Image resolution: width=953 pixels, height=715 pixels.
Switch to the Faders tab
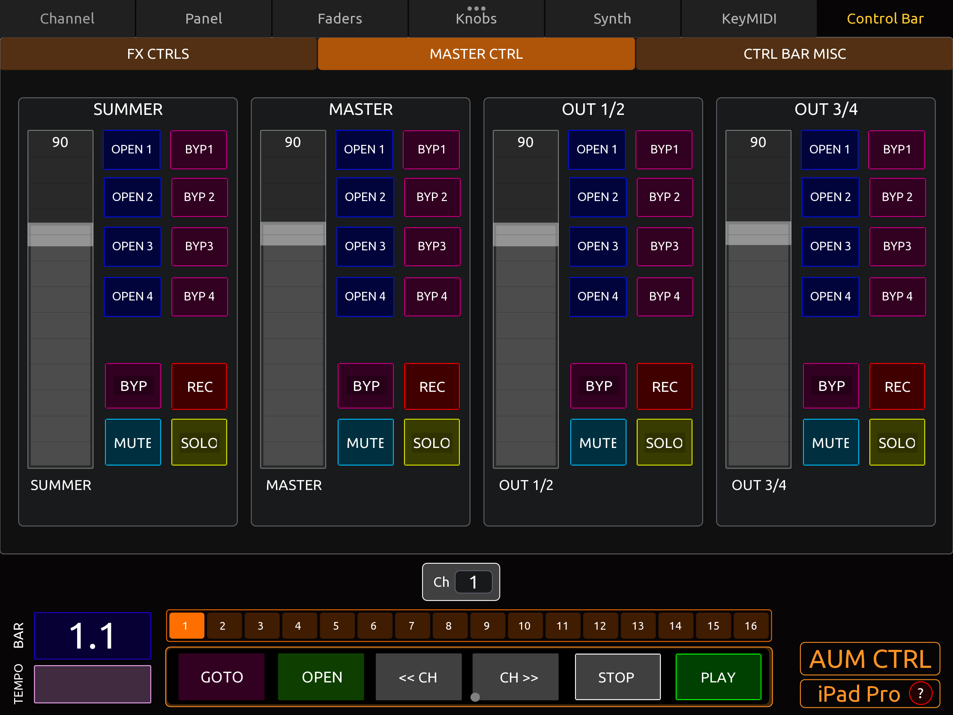click(x=339, y=18)
